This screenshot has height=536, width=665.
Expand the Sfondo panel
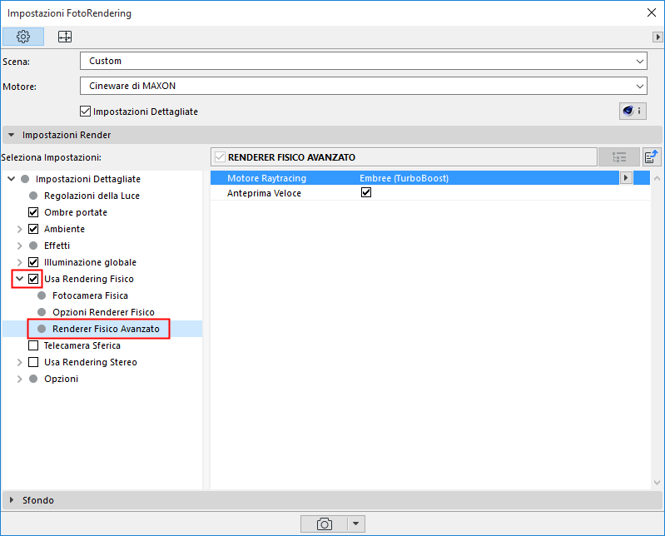point(12,500)
